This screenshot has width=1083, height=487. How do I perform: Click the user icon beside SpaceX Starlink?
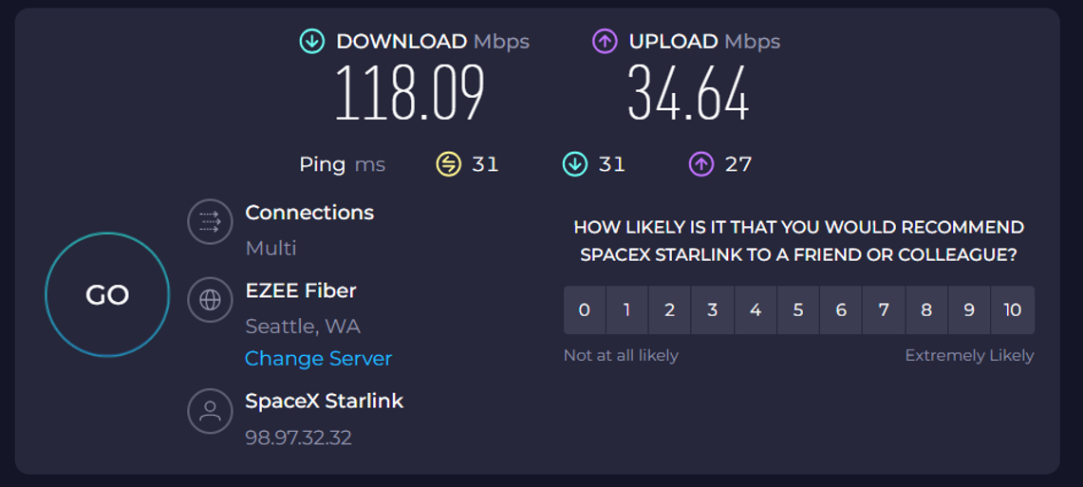click(x=210, y=411)
